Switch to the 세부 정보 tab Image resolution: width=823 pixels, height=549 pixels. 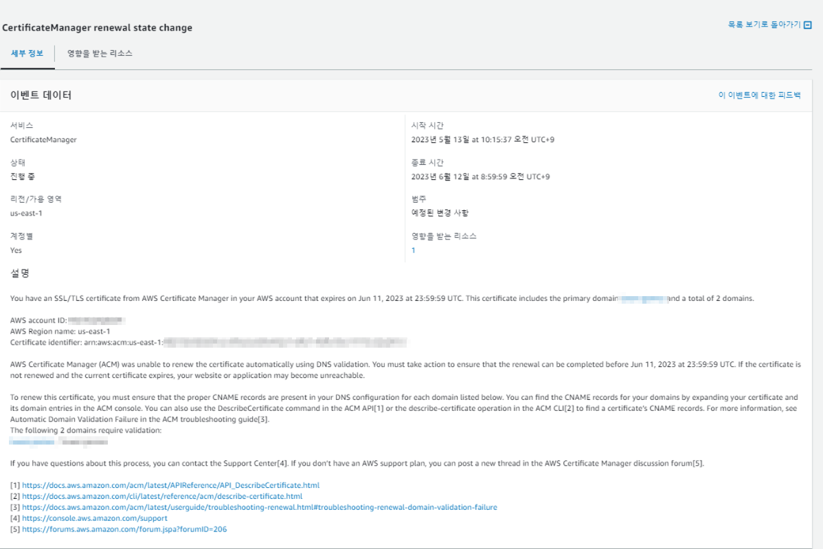(27, 54)
